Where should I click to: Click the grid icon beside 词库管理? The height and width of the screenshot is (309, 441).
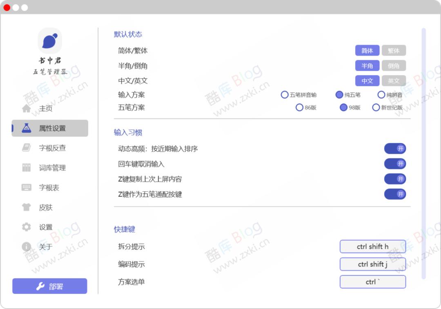click(26, 168)
